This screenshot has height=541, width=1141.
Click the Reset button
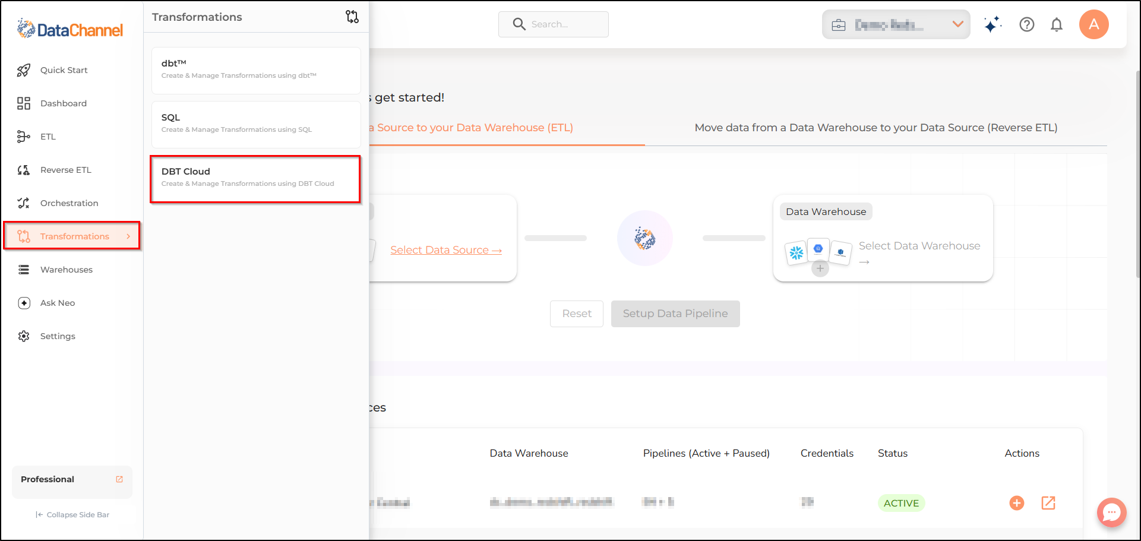point(577,314)
